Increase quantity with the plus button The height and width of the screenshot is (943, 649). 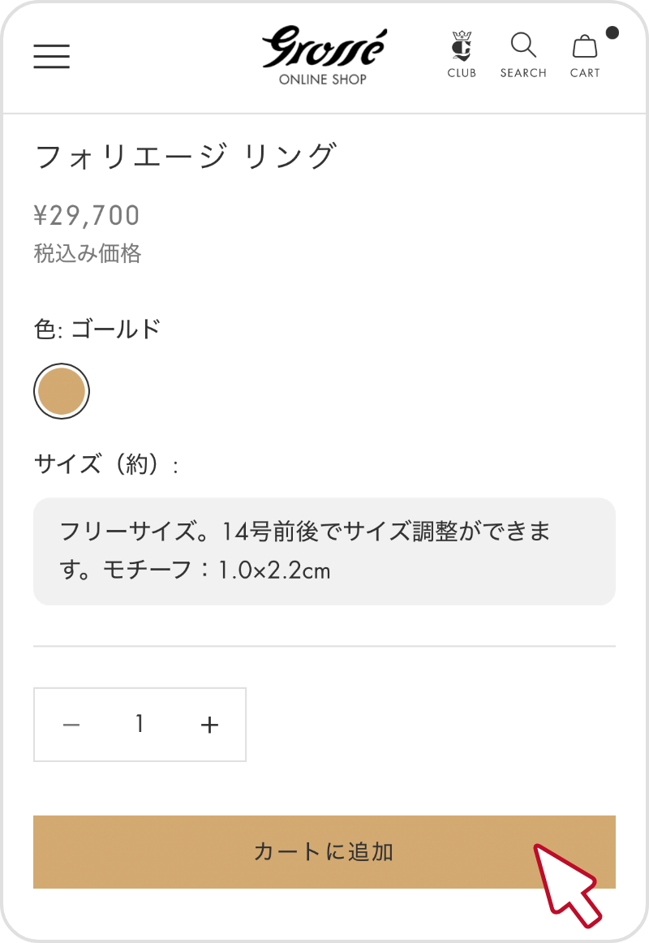pos(210,725)
